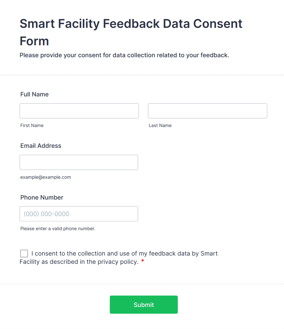Image resolution: width=284 pixels, height=329 pixels.
Task: Click the Phone Number field label
Action: coord(42,197)
